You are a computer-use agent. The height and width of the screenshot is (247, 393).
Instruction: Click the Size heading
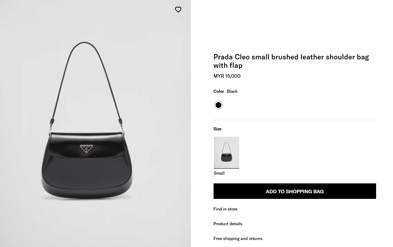pyautogui.click(x=217, y=129)
